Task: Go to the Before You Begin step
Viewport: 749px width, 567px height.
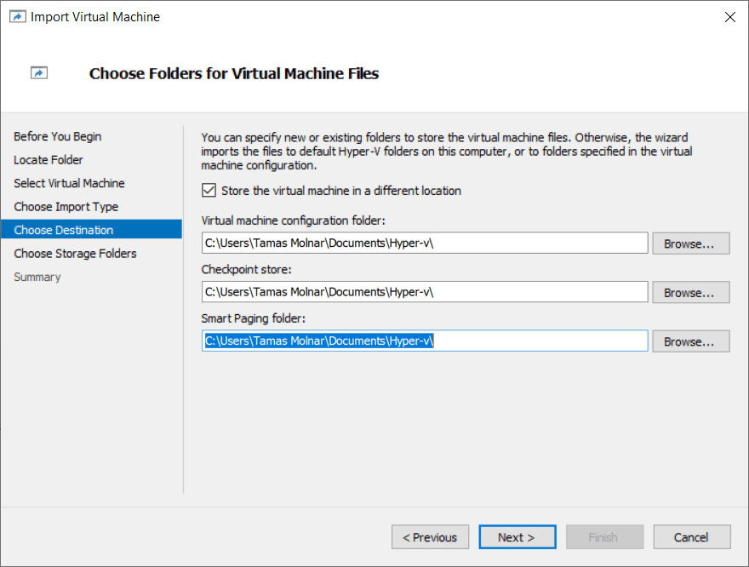Action: click(x=57, y=136)
